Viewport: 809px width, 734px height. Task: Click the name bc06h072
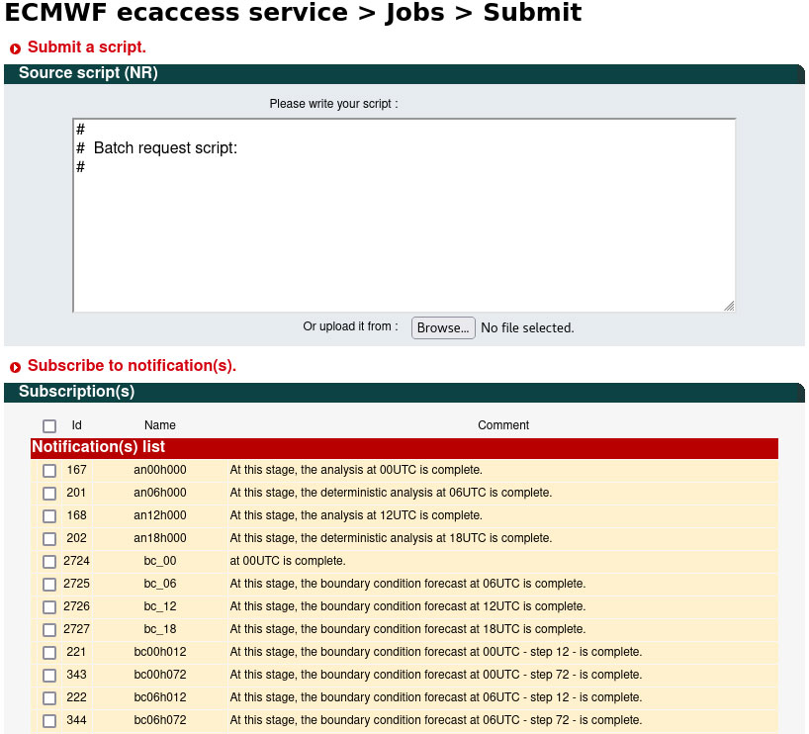(x=160, y=720)
